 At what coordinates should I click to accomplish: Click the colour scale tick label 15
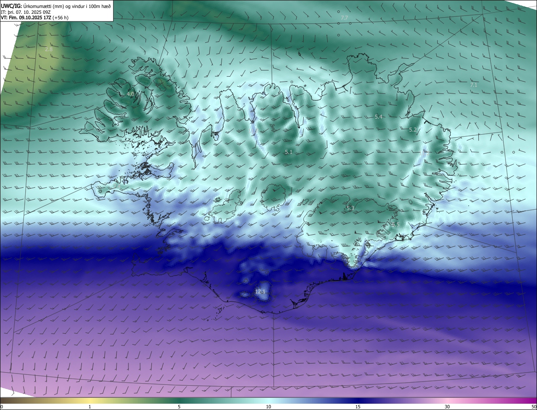(x=358, y=407)
